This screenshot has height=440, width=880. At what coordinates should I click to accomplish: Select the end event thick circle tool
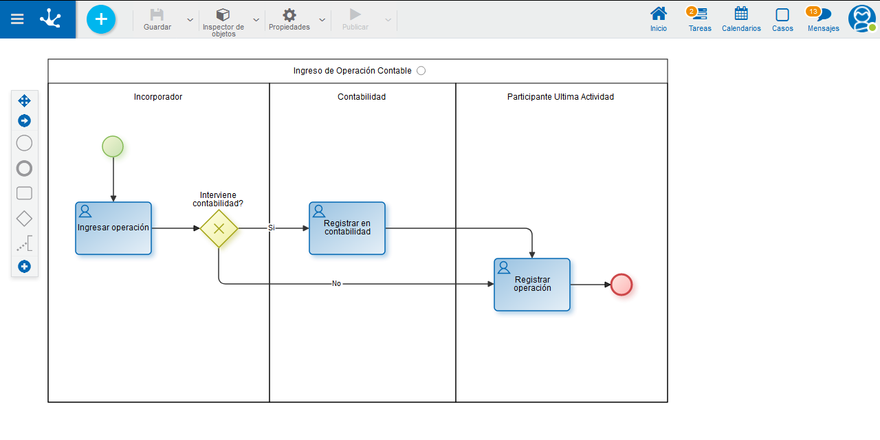pos(24,168)
